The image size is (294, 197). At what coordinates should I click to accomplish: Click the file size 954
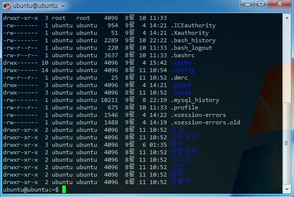pos(113,25)
